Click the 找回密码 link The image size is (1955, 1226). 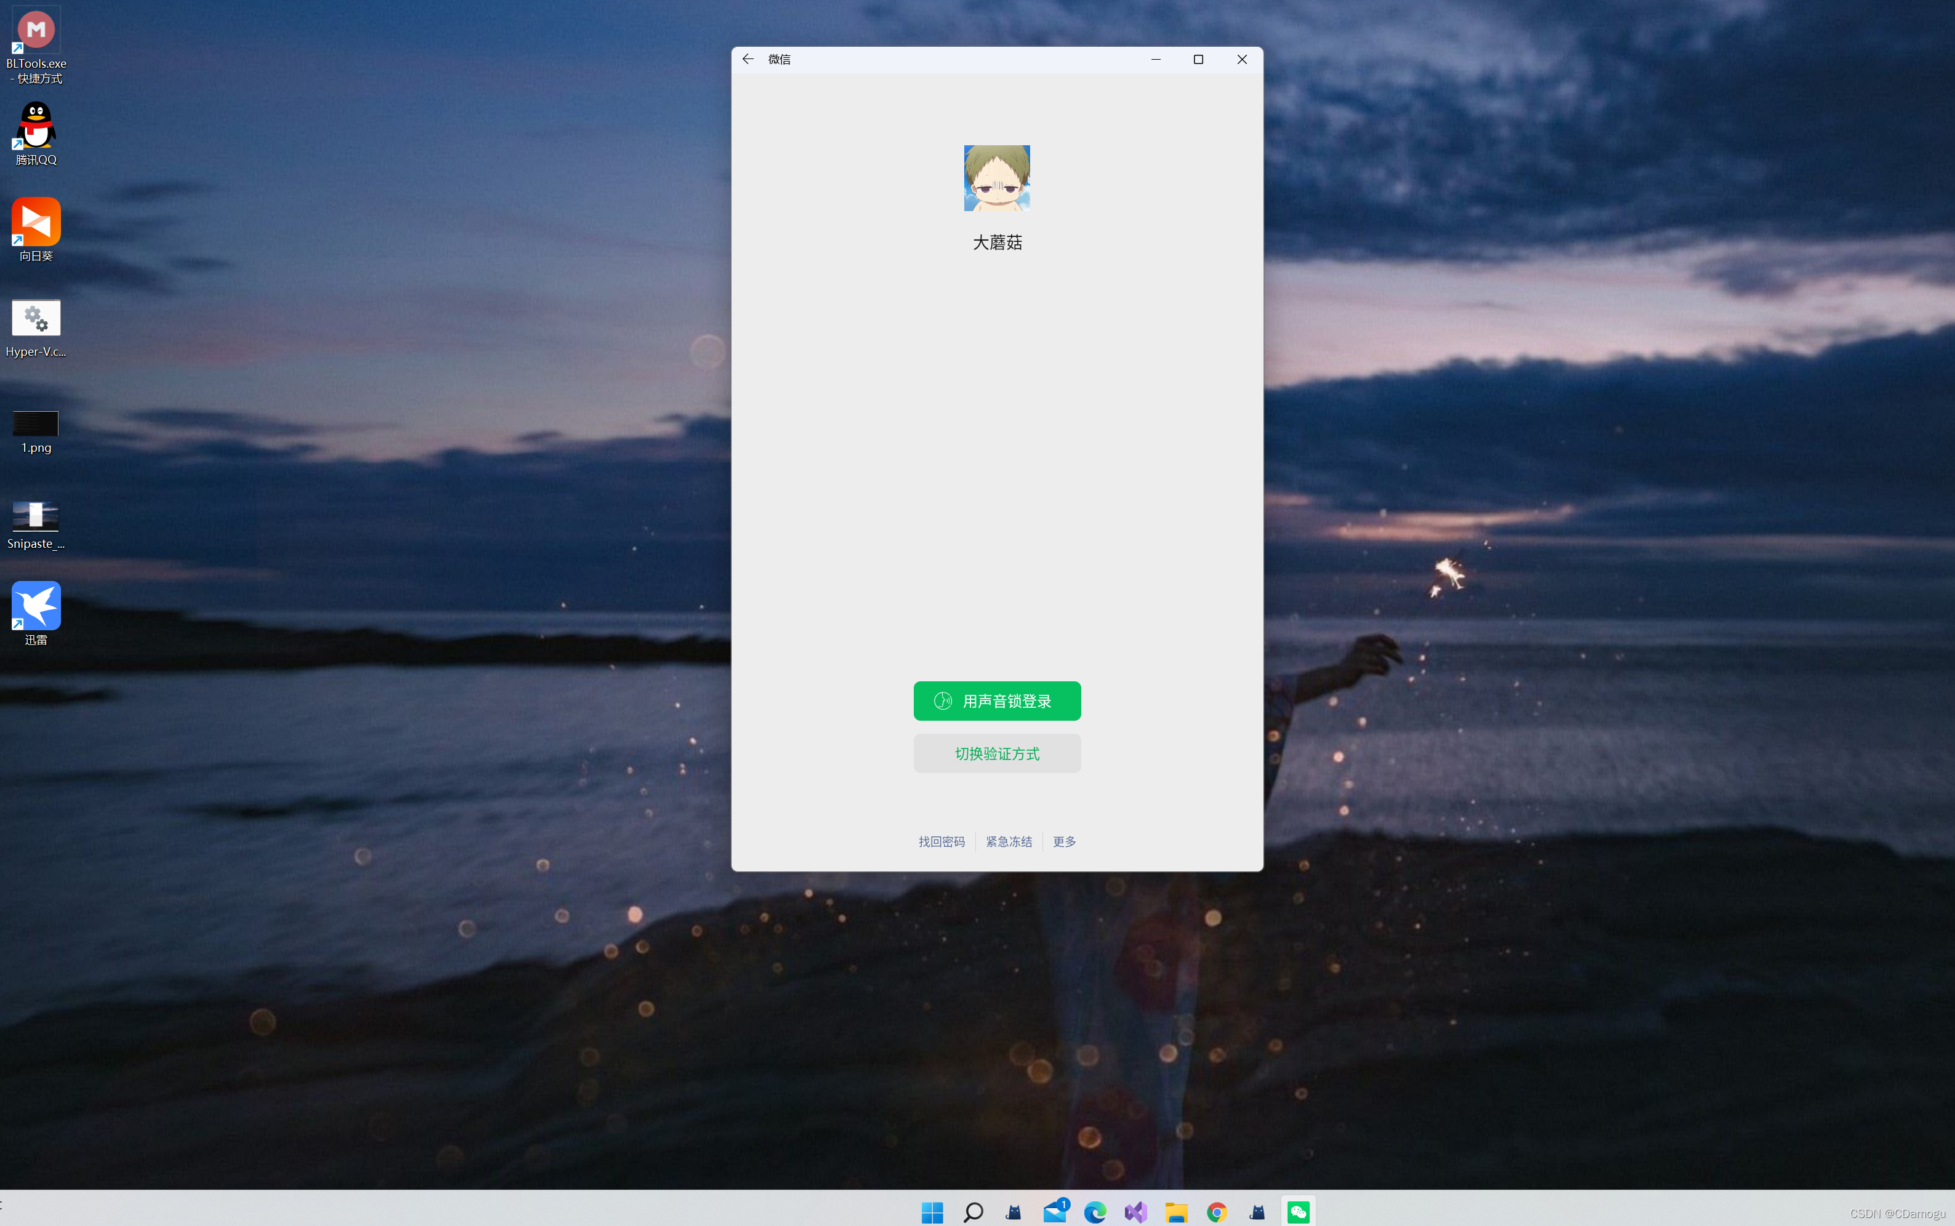(941, 842)
